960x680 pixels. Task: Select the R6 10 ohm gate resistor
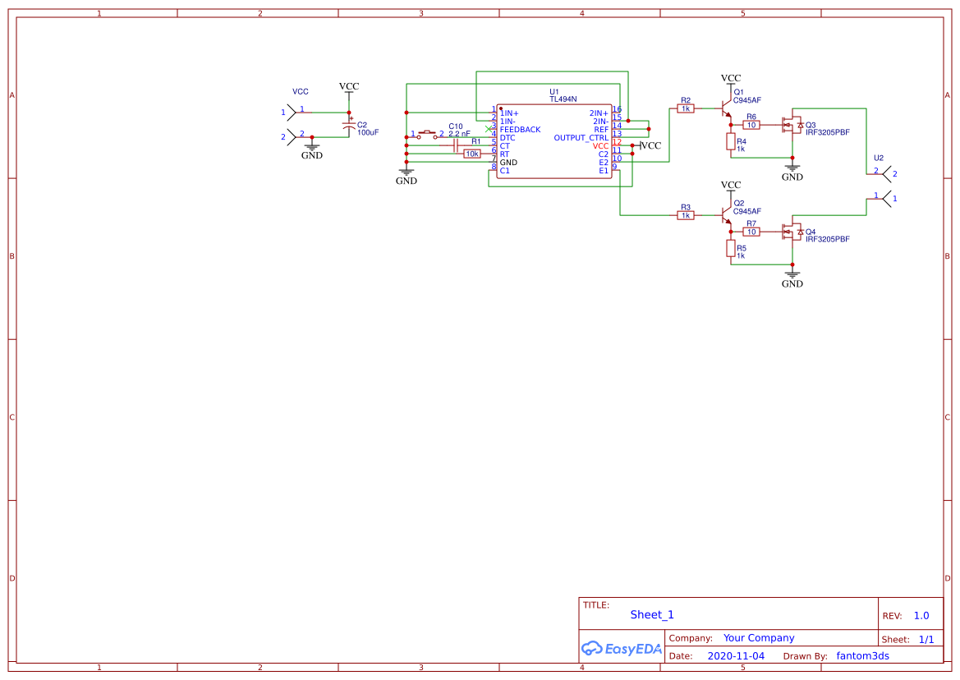(x=751, y=125)
